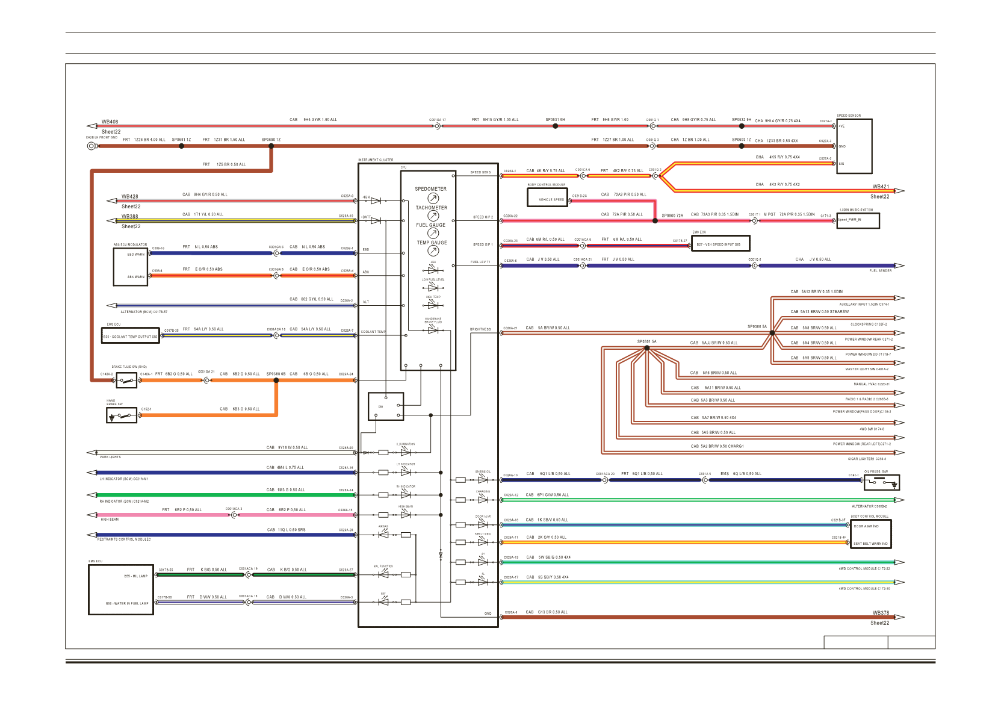Screen dimensions: 1001x708
Task: Select the oil pressure switch symbol
Action: tap(882, 482)
